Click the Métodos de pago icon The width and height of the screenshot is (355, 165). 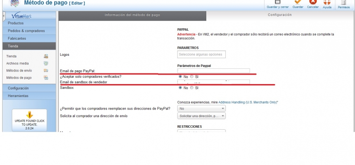(46, 78)
